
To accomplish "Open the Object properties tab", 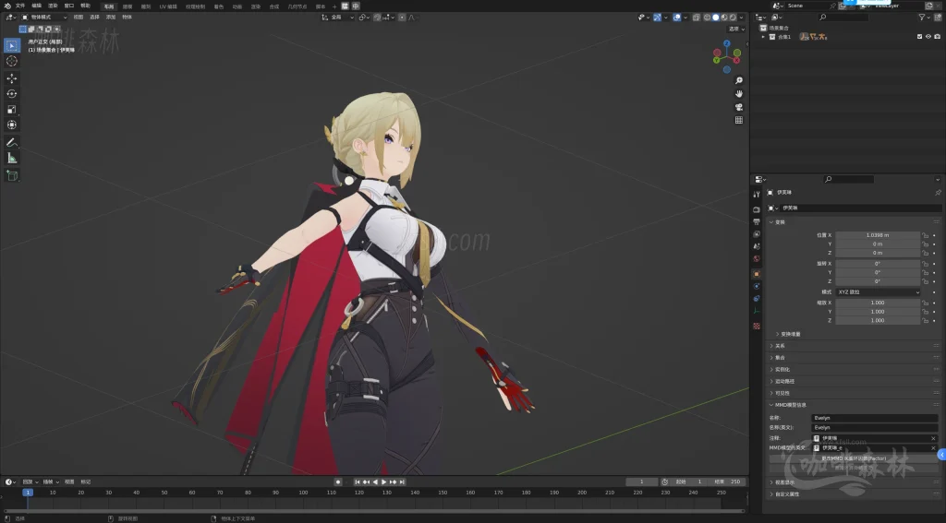I will tap(757, 274).
